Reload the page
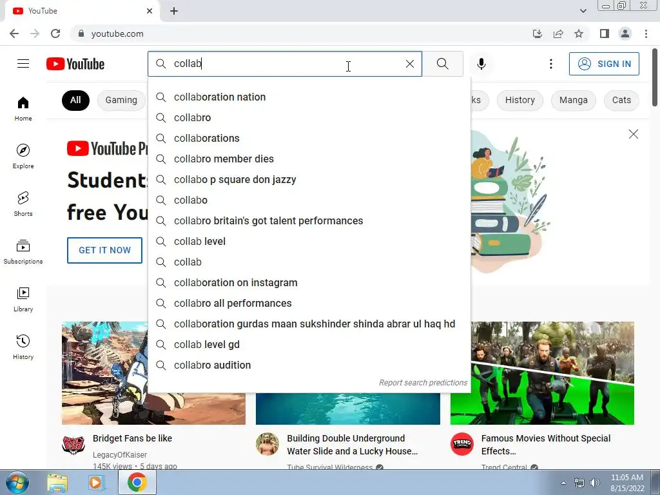Viewport: 660px width, 495px height. point(55,34)
